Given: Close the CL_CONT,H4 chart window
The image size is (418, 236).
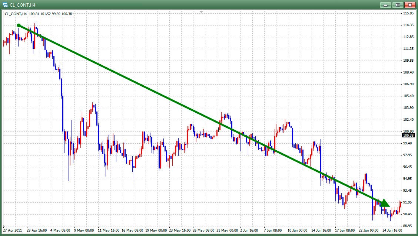Looking at the screenshot, I should [x=409, y=5].
